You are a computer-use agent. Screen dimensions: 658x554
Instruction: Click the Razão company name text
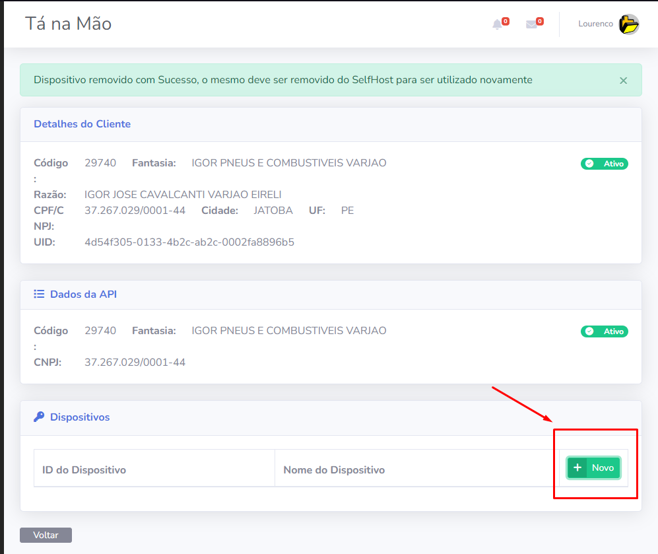[183, 195]
